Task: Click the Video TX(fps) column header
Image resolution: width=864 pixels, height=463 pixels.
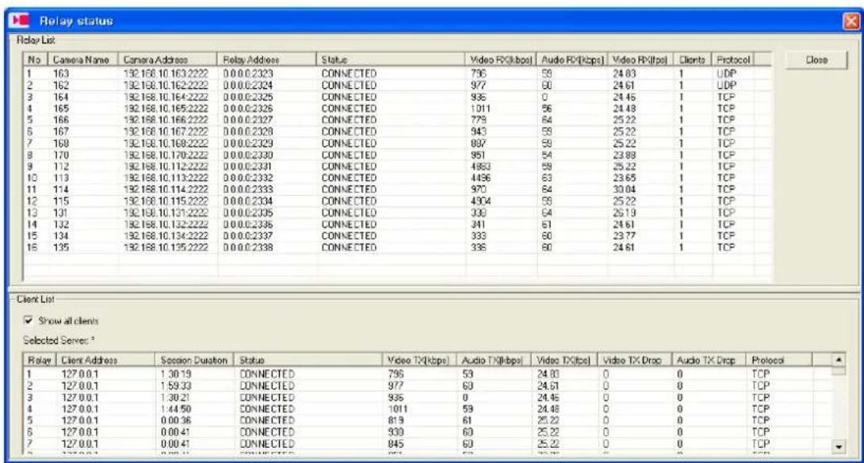Action: click(564, 360)
